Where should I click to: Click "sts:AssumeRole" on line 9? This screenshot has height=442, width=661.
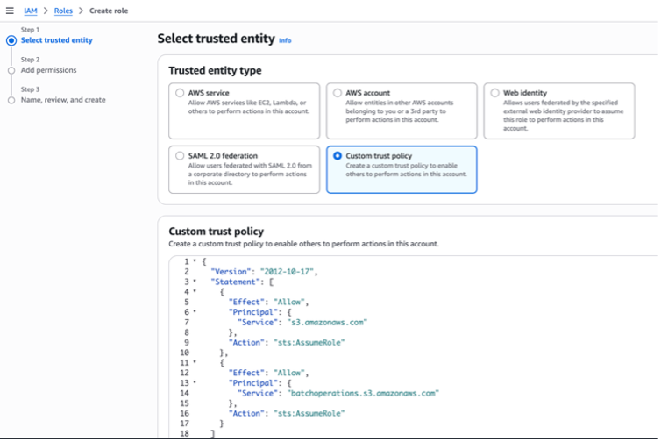click(309, 343)
